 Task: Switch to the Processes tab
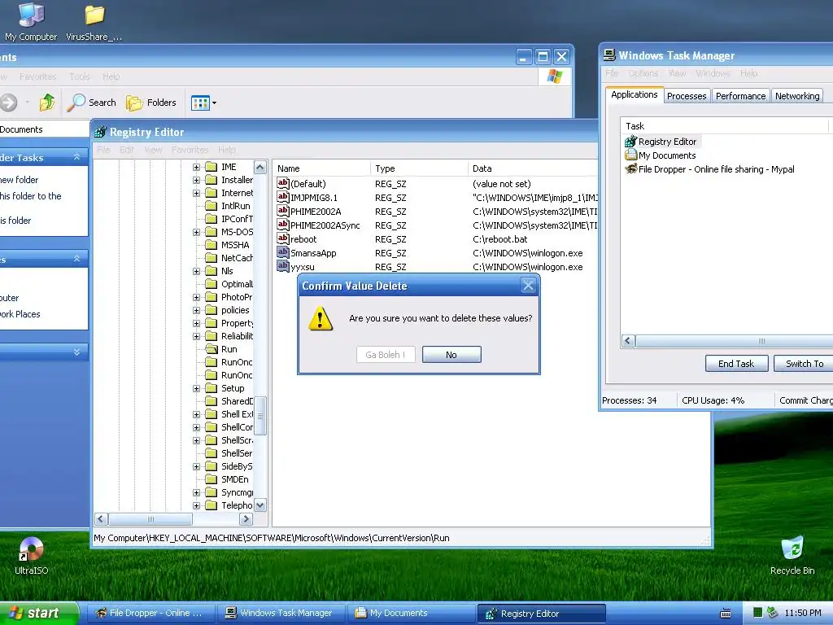coord(687,96)
